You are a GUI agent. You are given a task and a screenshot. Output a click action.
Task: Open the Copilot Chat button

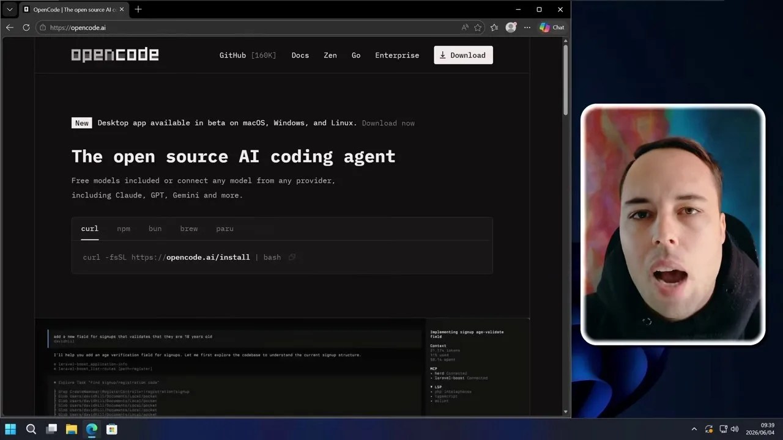[x=552, y=28]
